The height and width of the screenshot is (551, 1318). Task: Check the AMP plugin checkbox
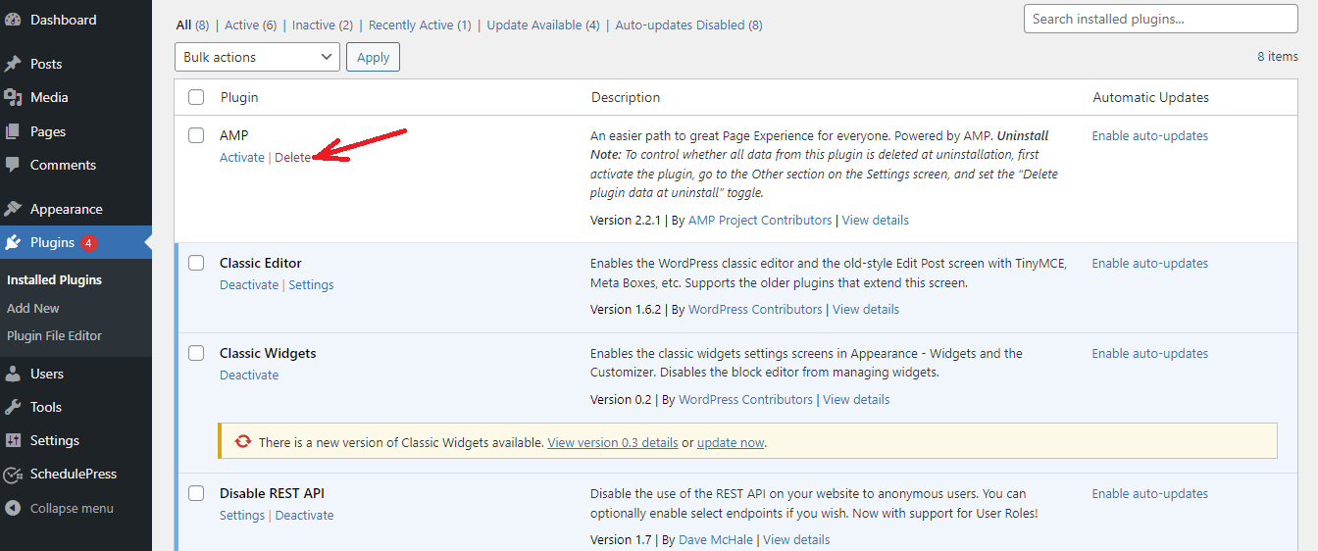tap(196, 135)
